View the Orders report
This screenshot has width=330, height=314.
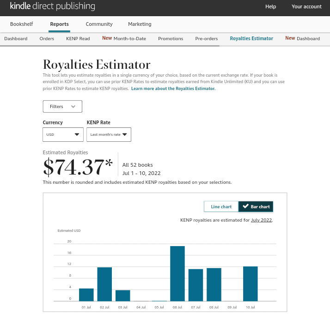click(47, 39)
